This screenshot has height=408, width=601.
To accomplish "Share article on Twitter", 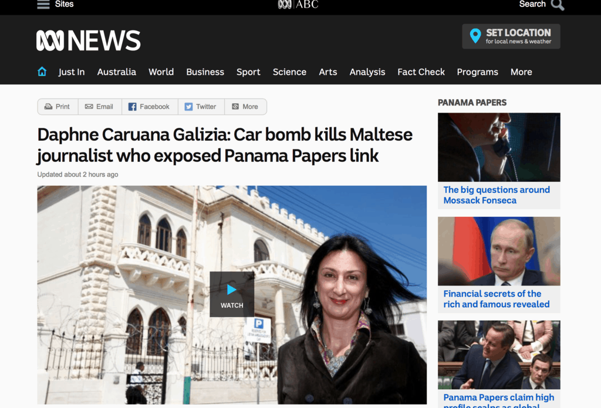I will (201, 107).
